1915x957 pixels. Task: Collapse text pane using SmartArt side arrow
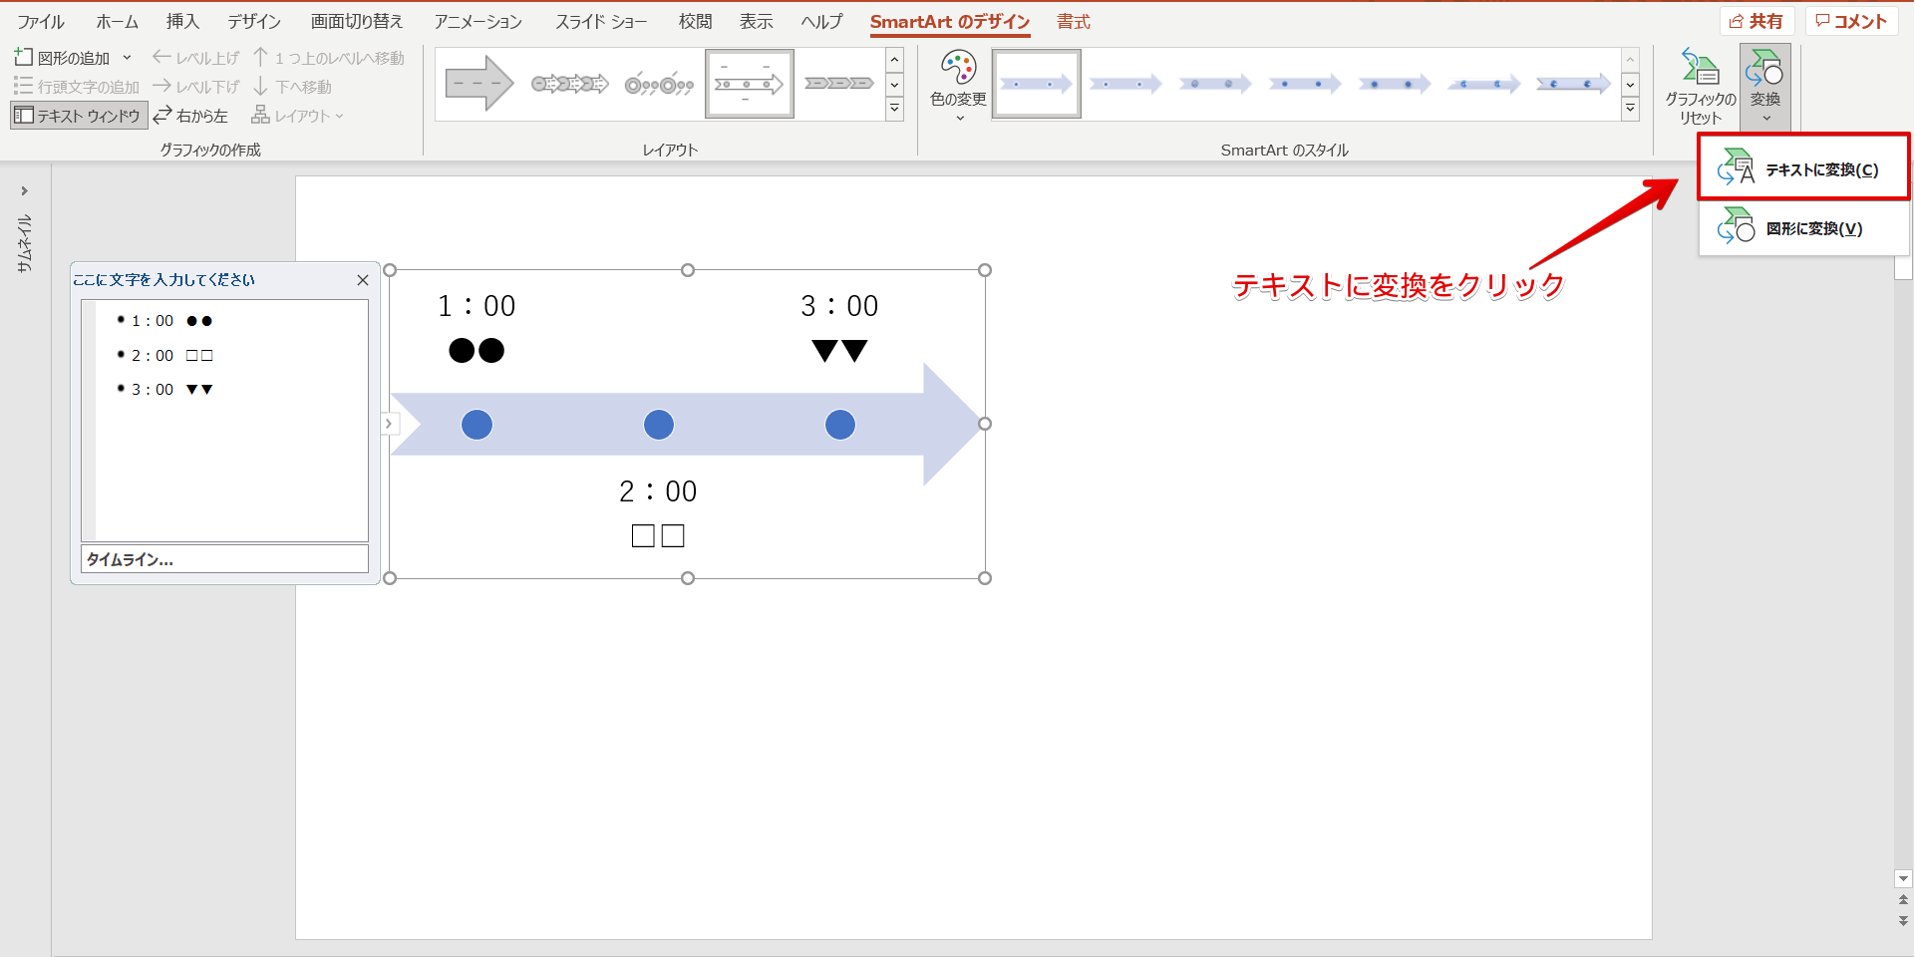pyautogui.click(x=389, y=424)
